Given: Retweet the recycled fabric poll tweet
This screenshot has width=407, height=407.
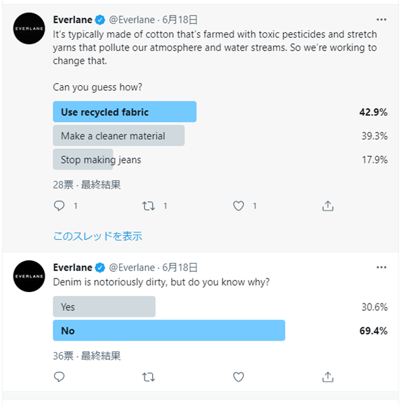Looking at the screenshot, I should pyautogui.click(x=149, y=206).
